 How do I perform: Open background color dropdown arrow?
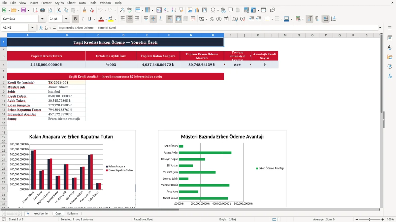[115, 19]
